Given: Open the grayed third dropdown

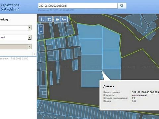Looking at the screenshot, I should [16, 47].
